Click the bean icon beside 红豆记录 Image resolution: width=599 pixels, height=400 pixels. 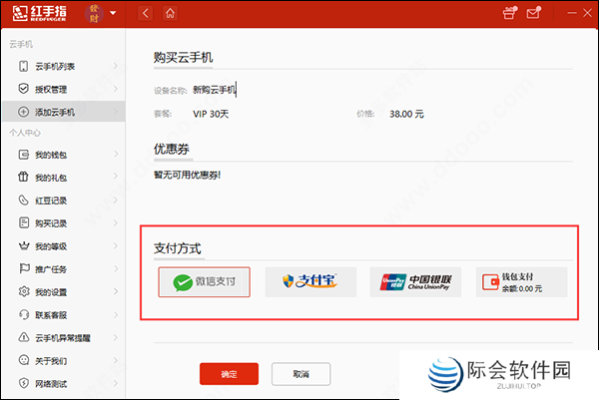(24, 200)
